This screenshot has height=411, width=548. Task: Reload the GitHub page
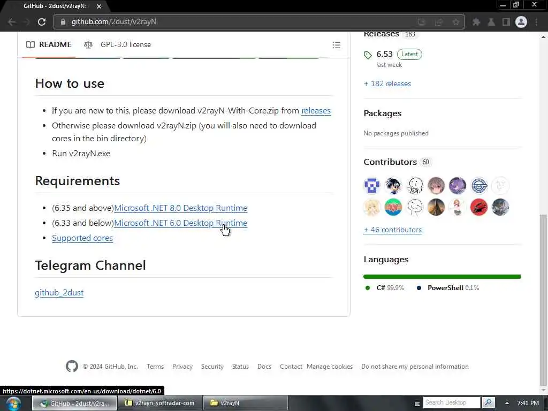[42, 22]
